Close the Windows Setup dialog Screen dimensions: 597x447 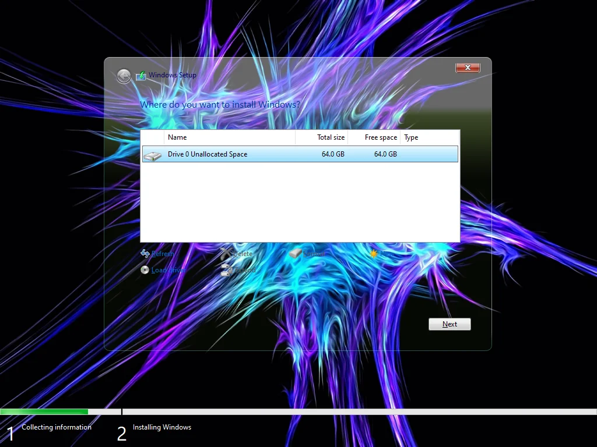click(x=468, y=68)
